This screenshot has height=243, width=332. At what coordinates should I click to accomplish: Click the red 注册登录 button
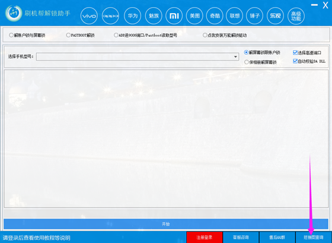click(205, 237)
